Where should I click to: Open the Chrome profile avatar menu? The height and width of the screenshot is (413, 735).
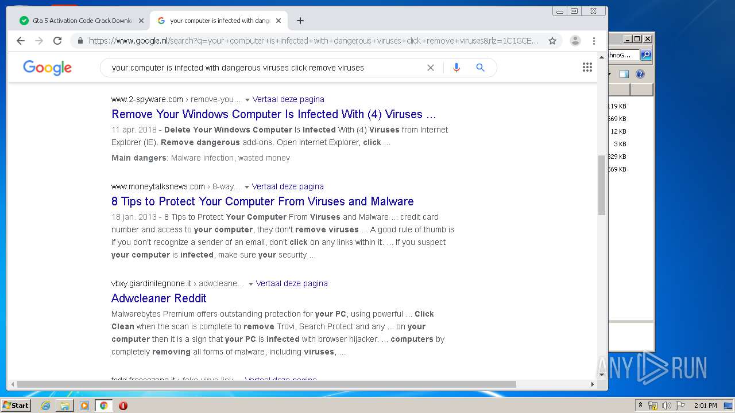575,41
